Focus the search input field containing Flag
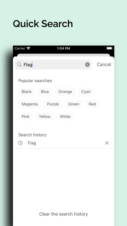127x226 pixels. (53, 65)
